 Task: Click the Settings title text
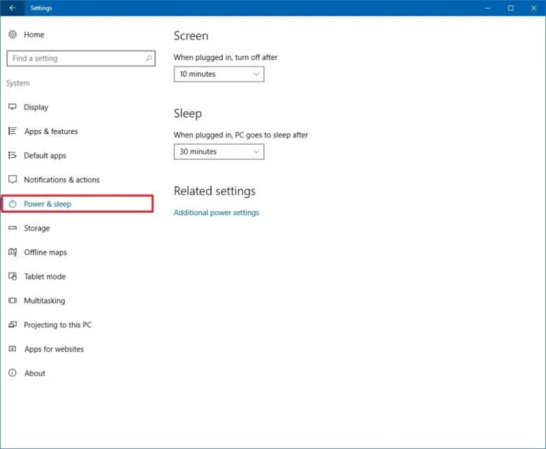41,8
